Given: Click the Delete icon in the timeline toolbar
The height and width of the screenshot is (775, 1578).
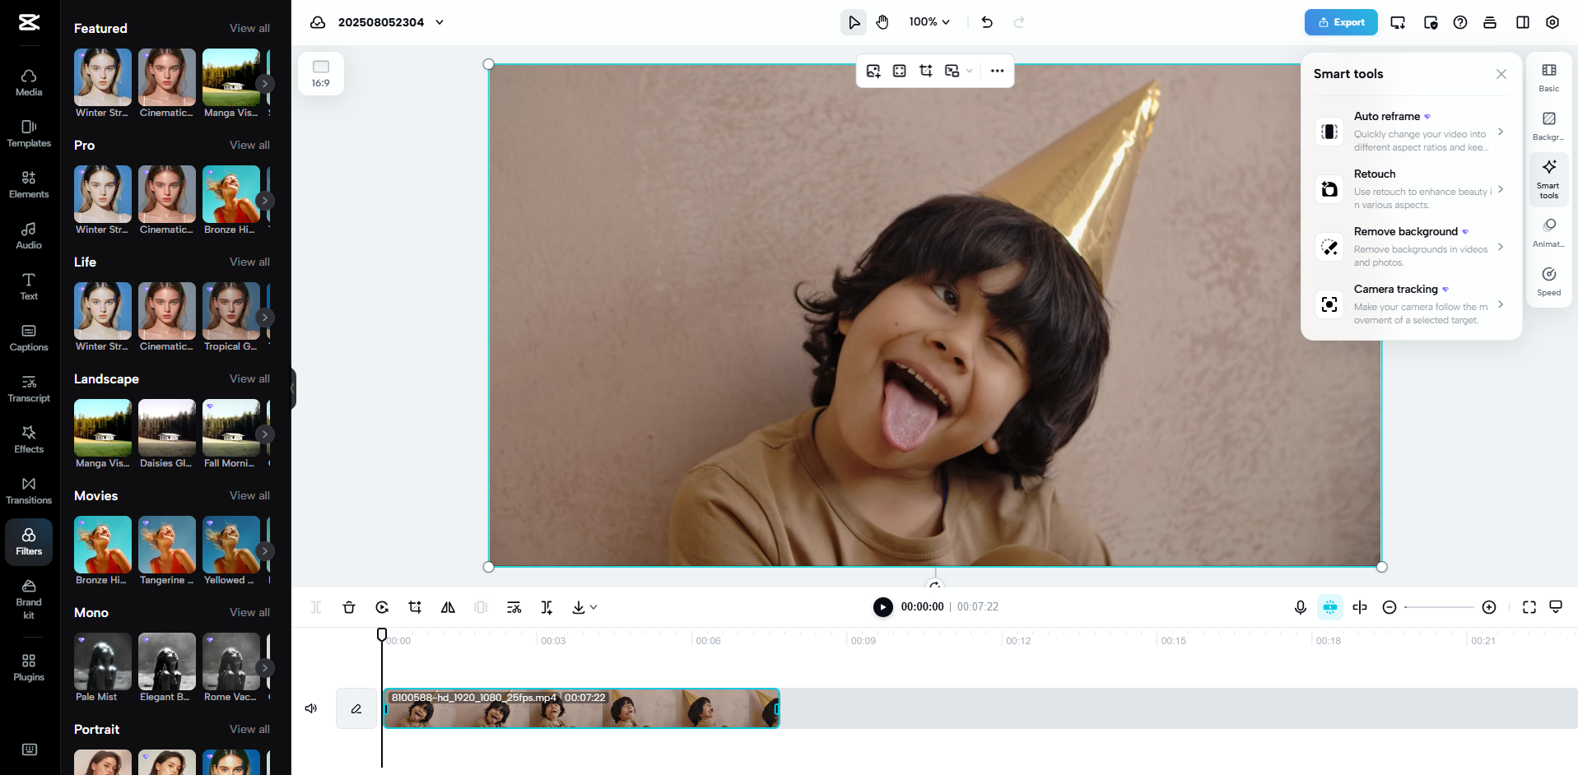Looking at the screenshot, I should click(x=349, y=607).
